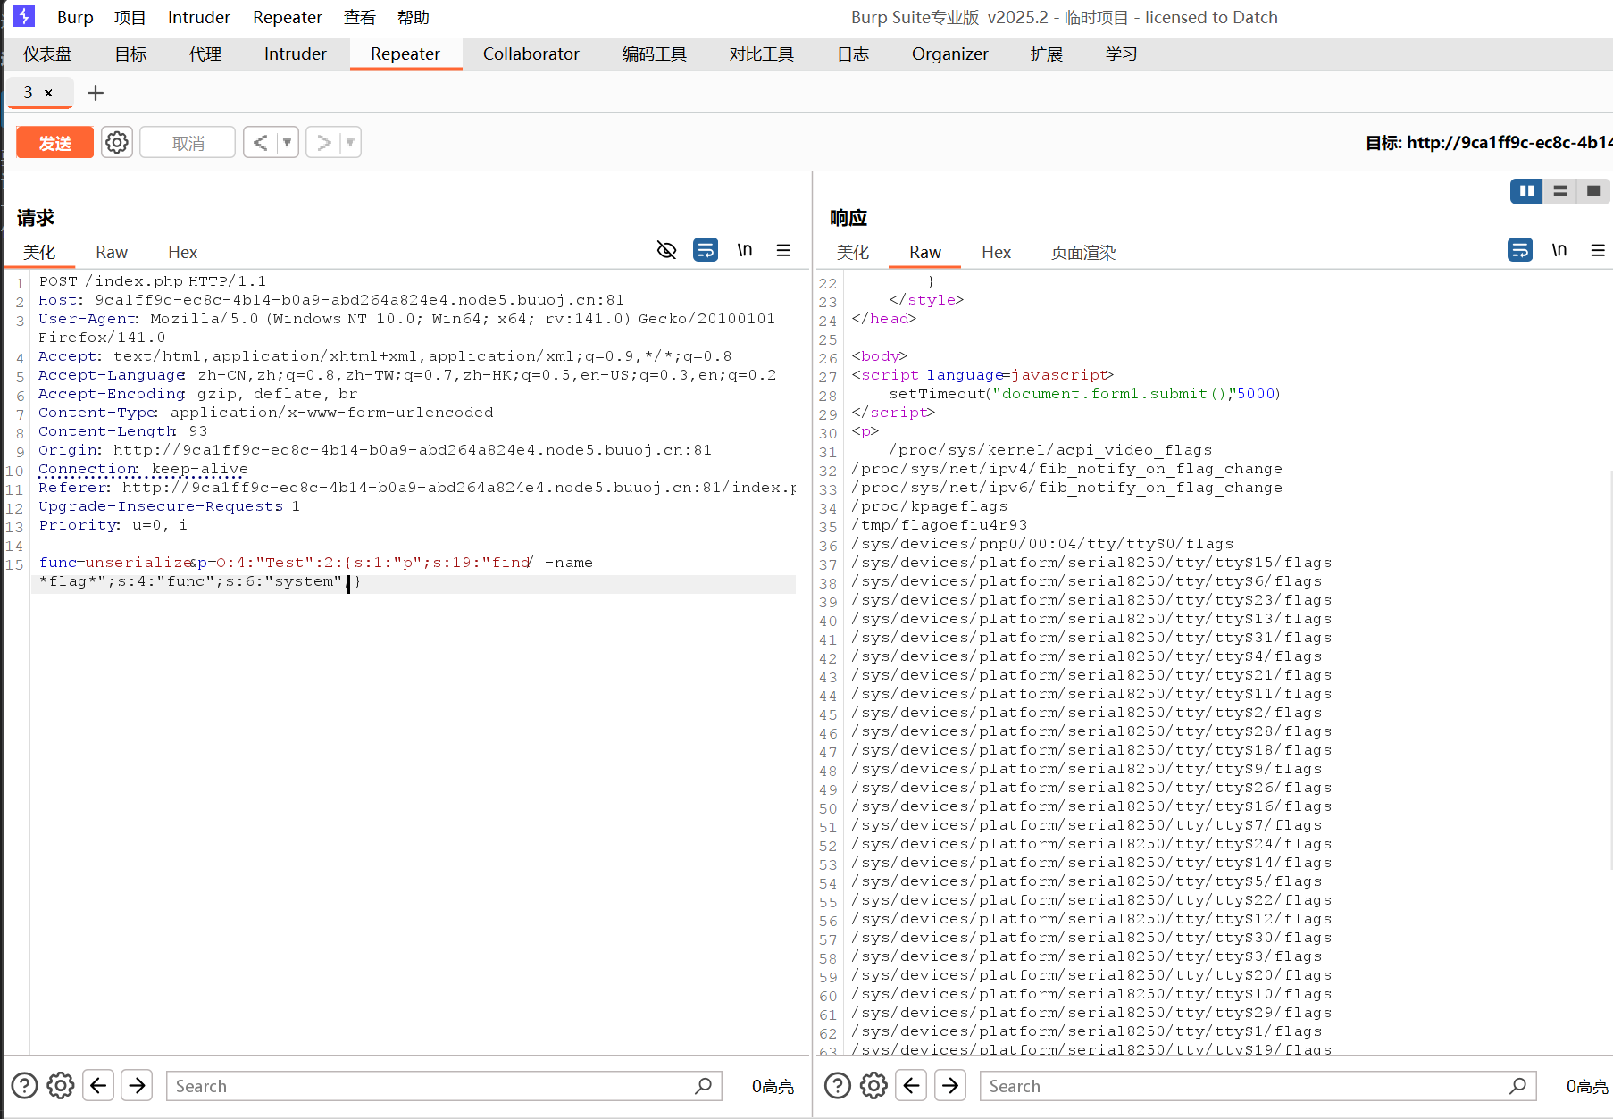1613x1119 pixels.
Task: Switch to Intruder tool tab
Action: point(295,54)
